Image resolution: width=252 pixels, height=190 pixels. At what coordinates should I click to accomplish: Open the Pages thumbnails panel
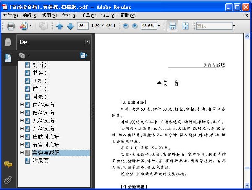tap(8, 42)
